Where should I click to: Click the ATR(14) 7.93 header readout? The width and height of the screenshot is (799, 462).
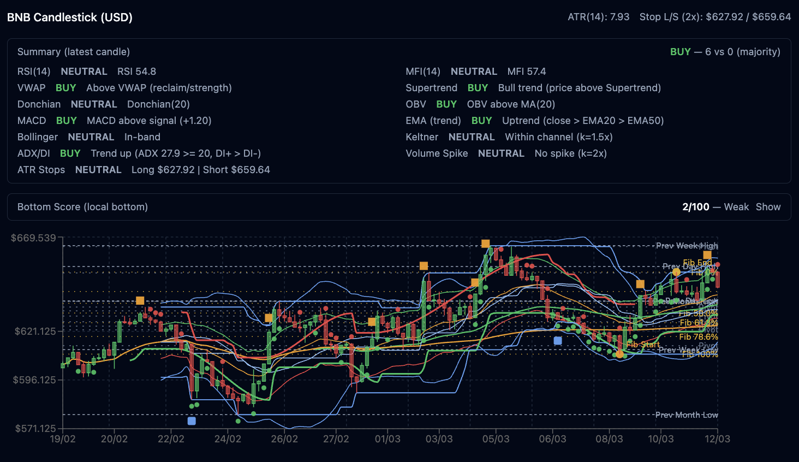click(598, 17)
